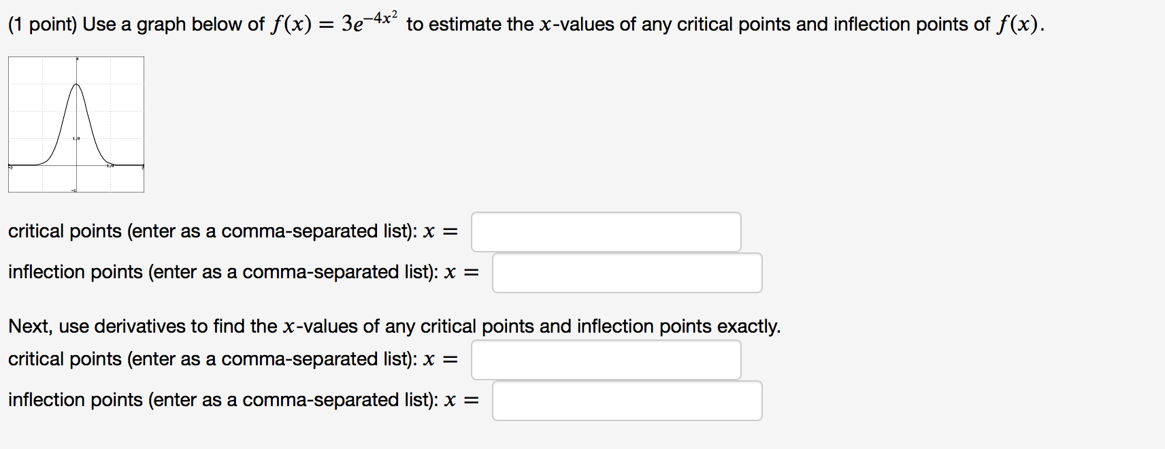Click the estimated inflection points input field
Image resolution: width=1165 pixels, height=449 pixels.
(x=626, y=272)
